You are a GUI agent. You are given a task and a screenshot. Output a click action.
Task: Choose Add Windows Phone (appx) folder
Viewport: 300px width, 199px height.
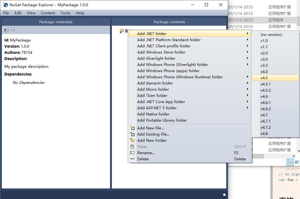pos(190,71)
